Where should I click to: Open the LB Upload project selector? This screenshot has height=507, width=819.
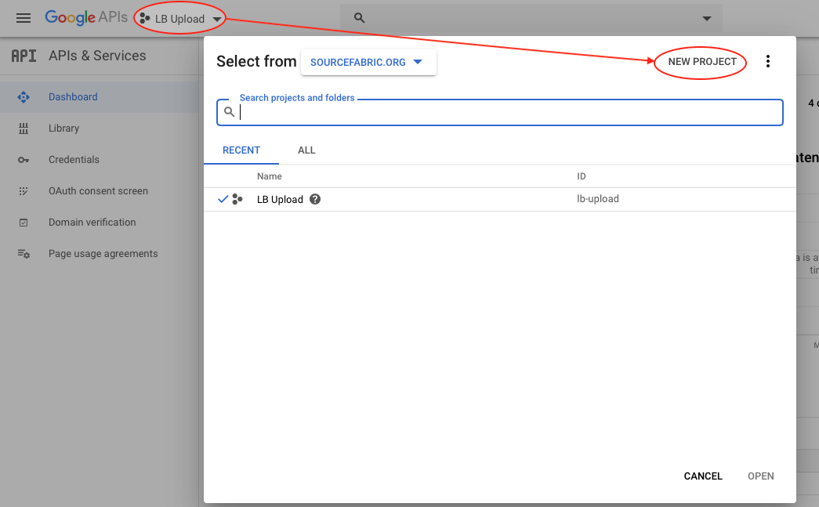point(181,19)
